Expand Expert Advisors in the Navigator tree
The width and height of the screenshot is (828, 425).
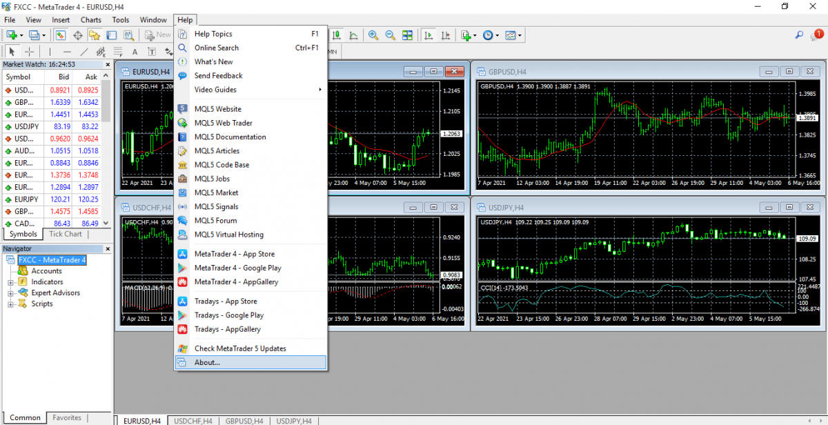(x=11, y=293)
